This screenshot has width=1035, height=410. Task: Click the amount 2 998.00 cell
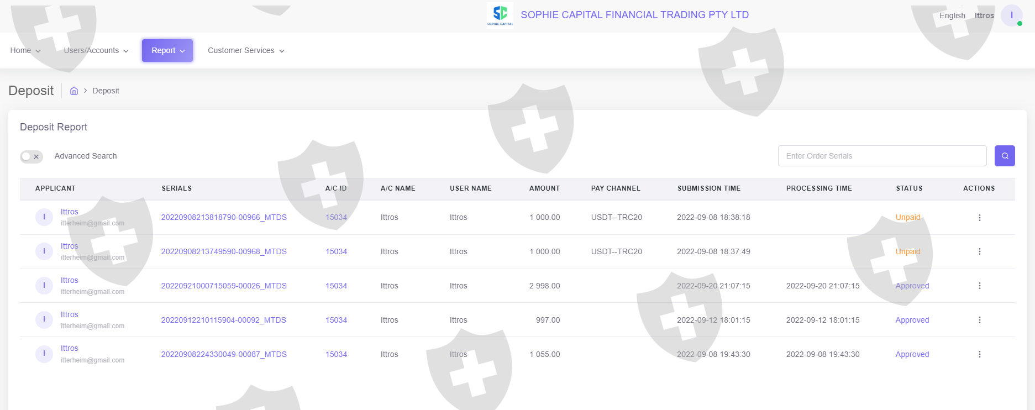click(545, 286)
